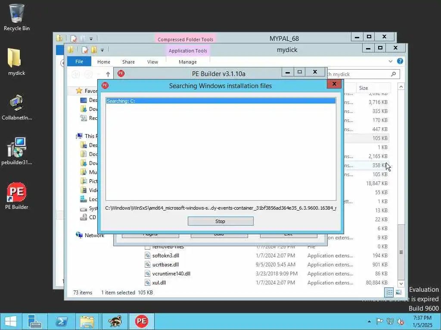The image size is (441, 330).
Task: Open the Action Center flag icon
Action: (379, 321)
